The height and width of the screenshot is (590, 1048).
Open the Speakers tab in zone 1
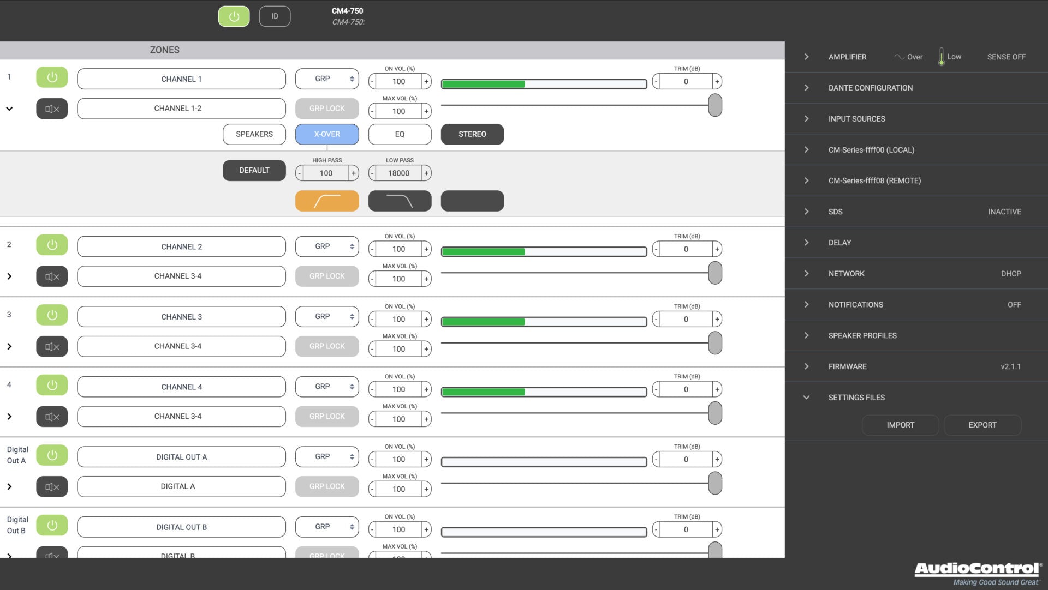(254, 134)
